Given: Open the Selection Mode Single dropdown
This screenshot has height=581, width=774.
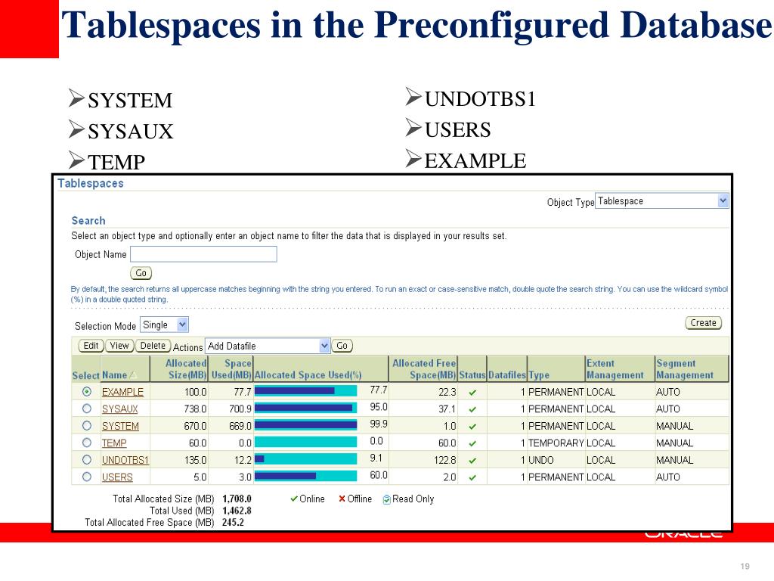Looking at the screenshot, I should (164, 325).
